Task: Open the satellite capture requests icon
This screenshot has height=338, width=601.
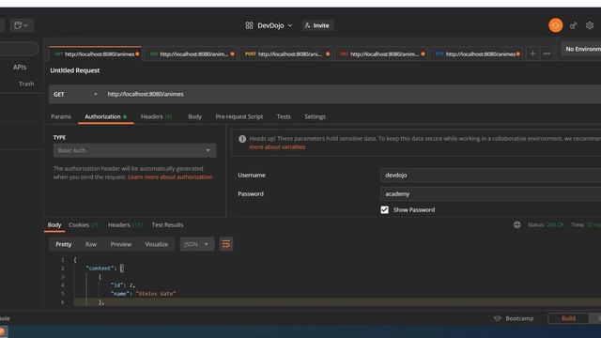Action: [x=574, y=25]
